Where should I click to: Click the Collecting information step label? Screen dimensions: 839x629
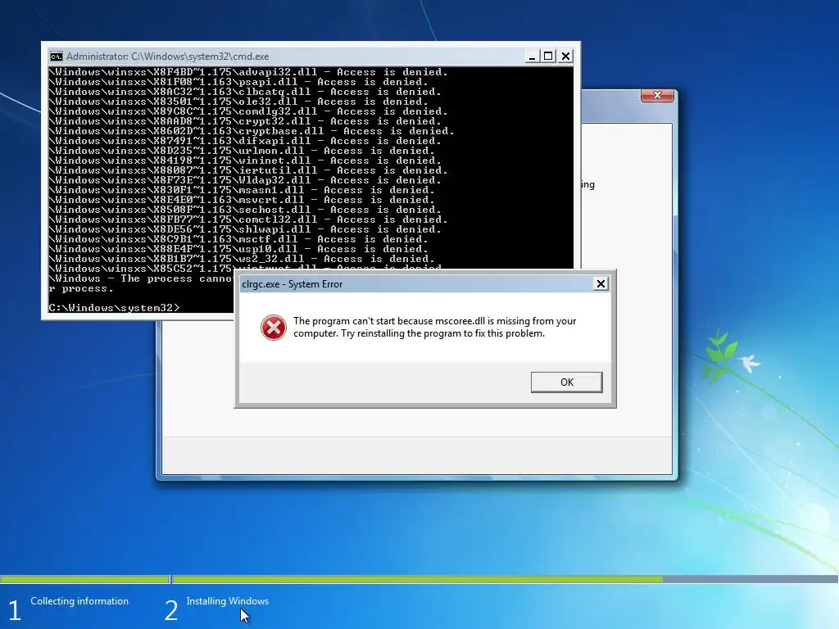79,601
